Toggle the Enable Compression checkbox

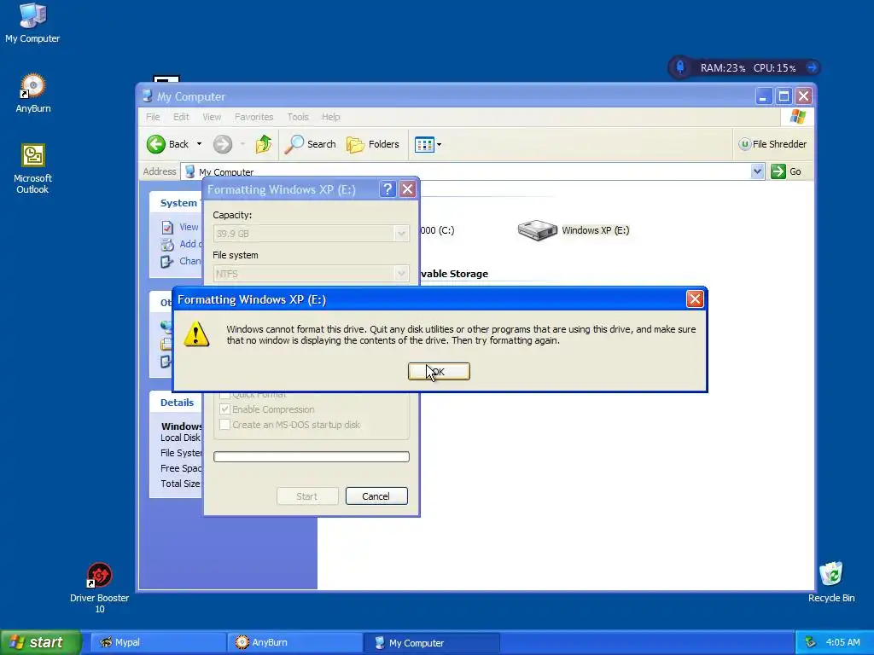click(224, 409)
